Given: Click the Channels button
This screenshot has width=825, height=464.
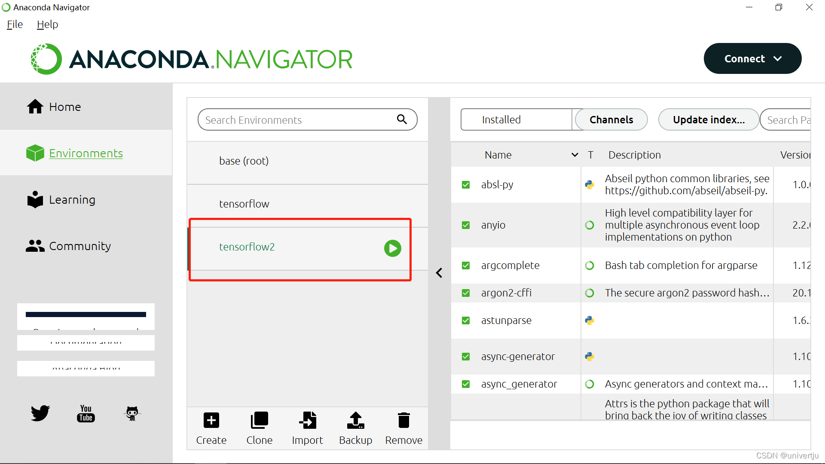Looking at the screenshot, I should click(x=611, y=119).
